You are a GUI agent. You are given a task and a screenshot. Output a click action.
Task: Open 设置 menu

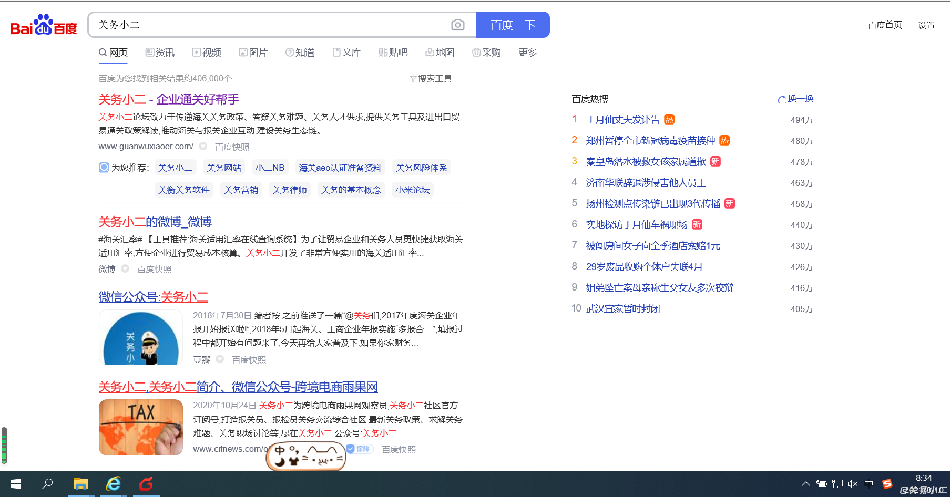tap(926, 25)
